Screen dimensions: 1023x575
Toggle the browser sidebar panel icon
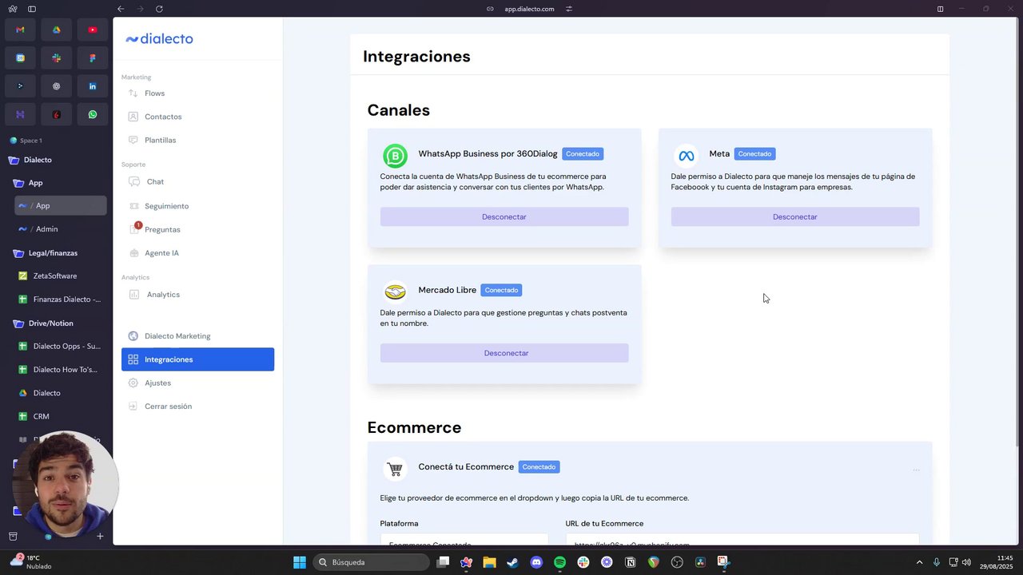point(32,9)
